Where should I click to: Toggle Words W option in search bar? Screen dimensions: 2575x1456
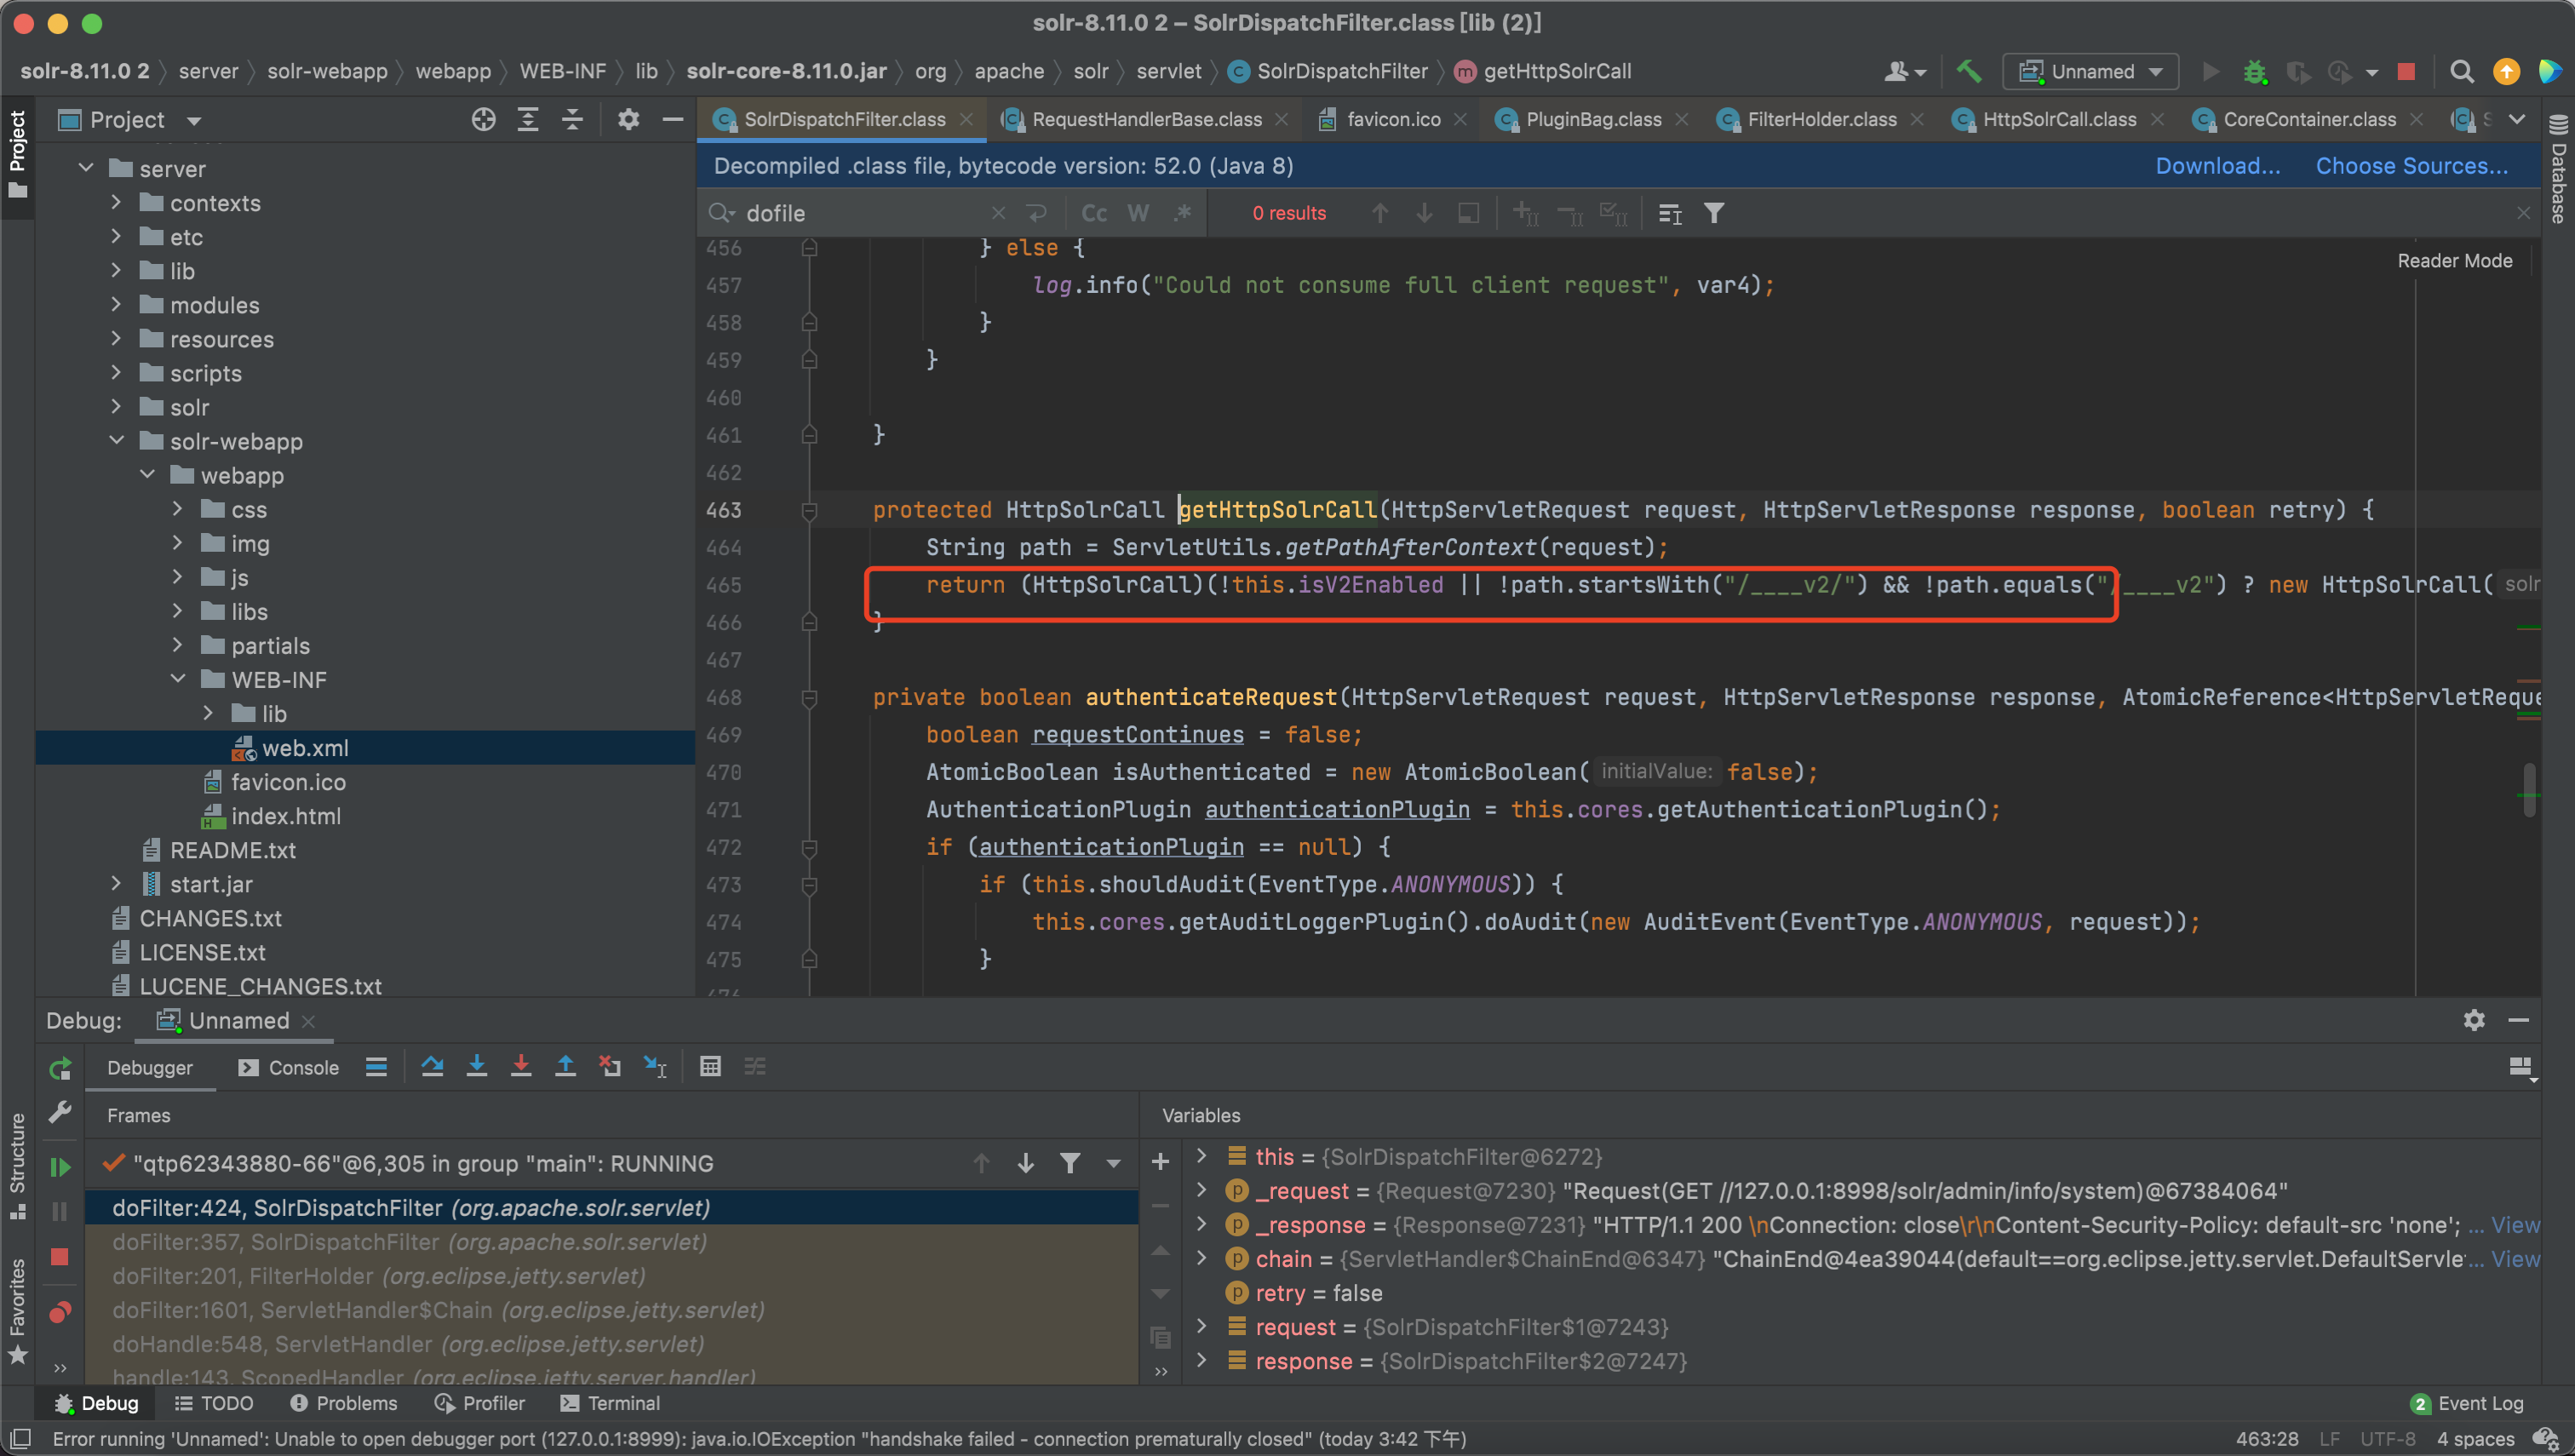[x=1138, y=213]
